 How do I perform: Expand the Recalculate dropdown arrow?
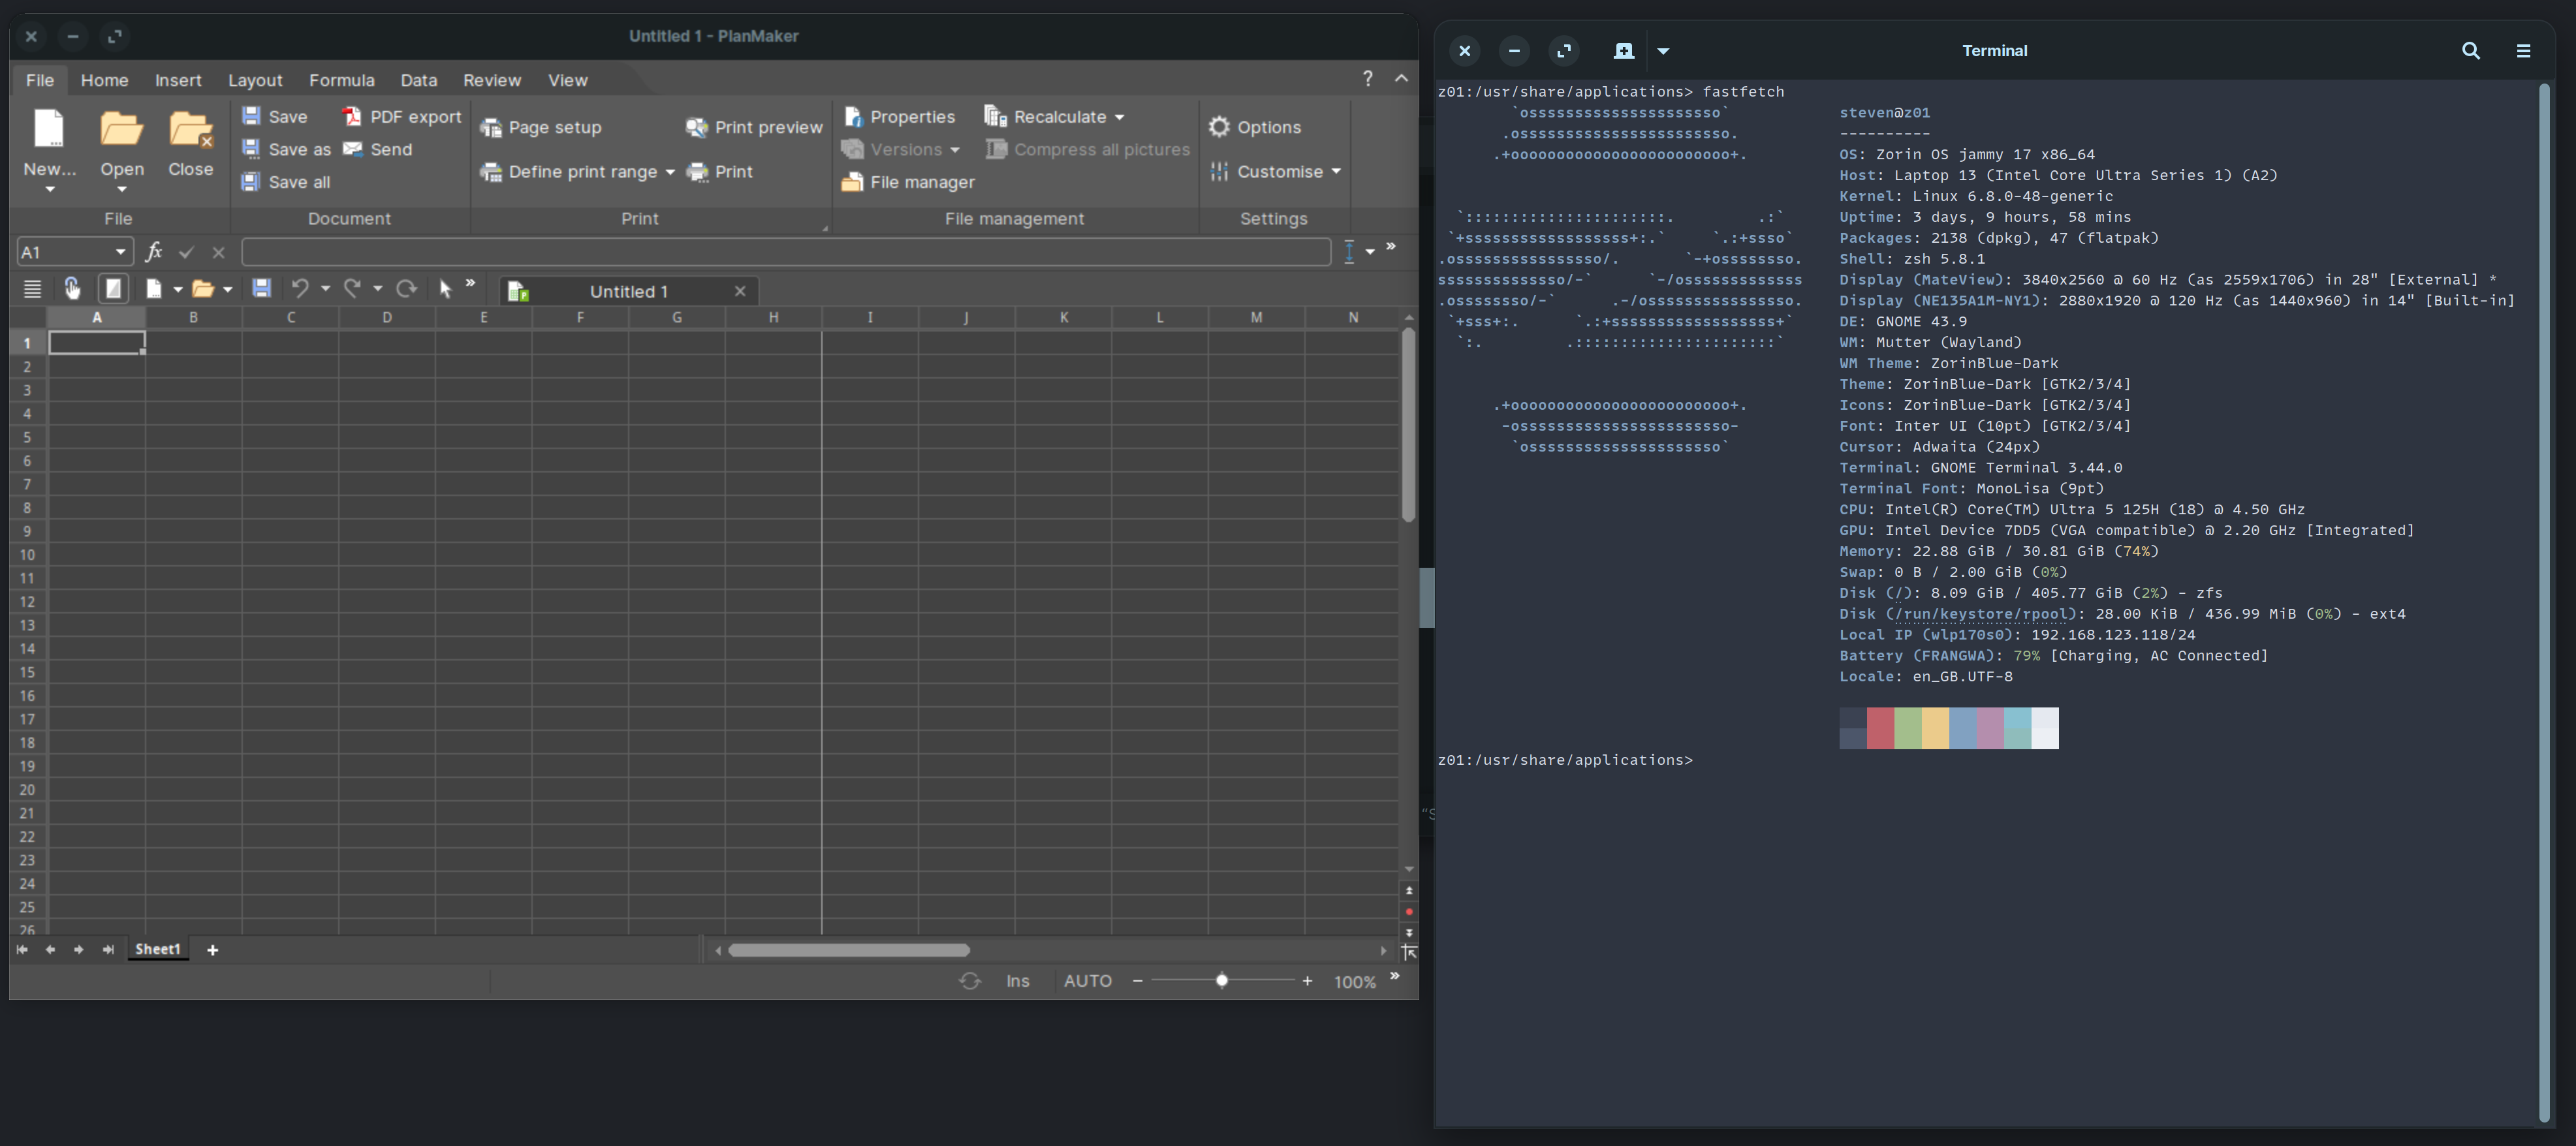click(x=1119, y=117)
